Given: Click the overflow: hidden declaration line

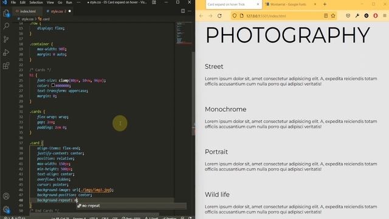Looking at the screenshot, I should (53, 179).
